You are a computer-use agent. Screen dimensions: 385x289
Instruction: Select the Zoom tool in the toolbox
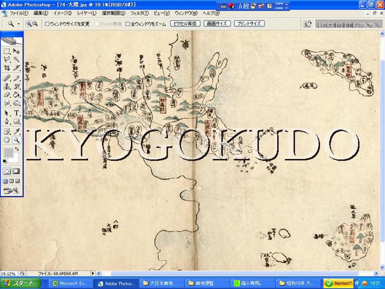click(x=16, y=140)
